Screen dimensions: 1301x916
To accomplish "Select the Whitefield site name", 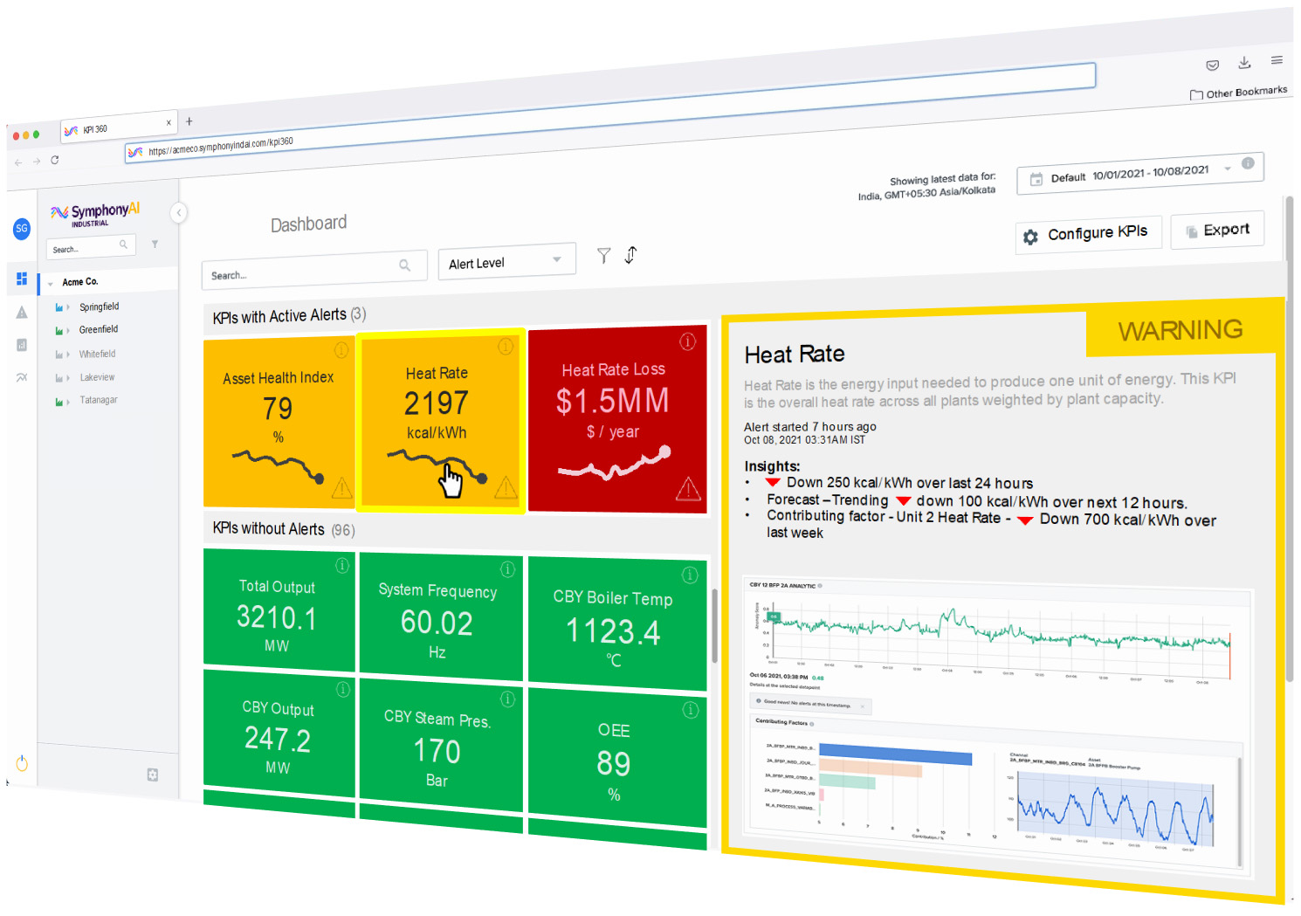I will point(97,355).
